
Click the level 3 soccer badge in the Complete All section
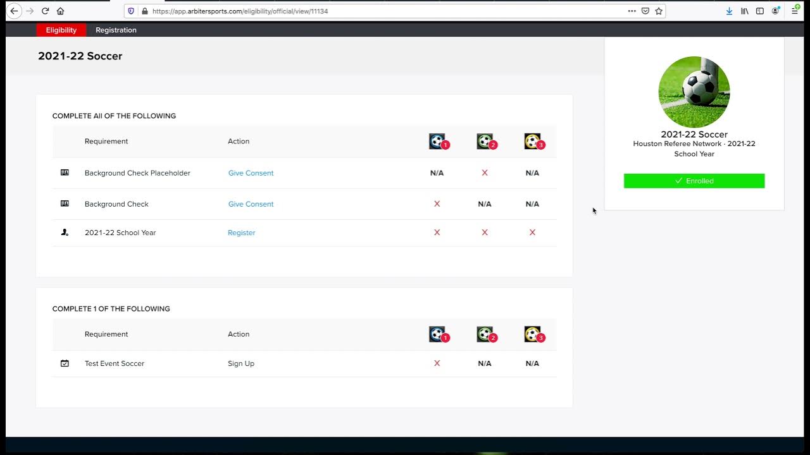[533, 142]
